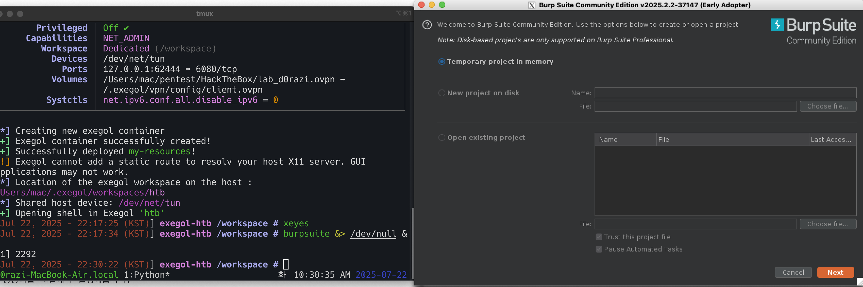Click Choose file for new project
The width and height of the screenshot is (863, 287).
(x=827, y=106)
